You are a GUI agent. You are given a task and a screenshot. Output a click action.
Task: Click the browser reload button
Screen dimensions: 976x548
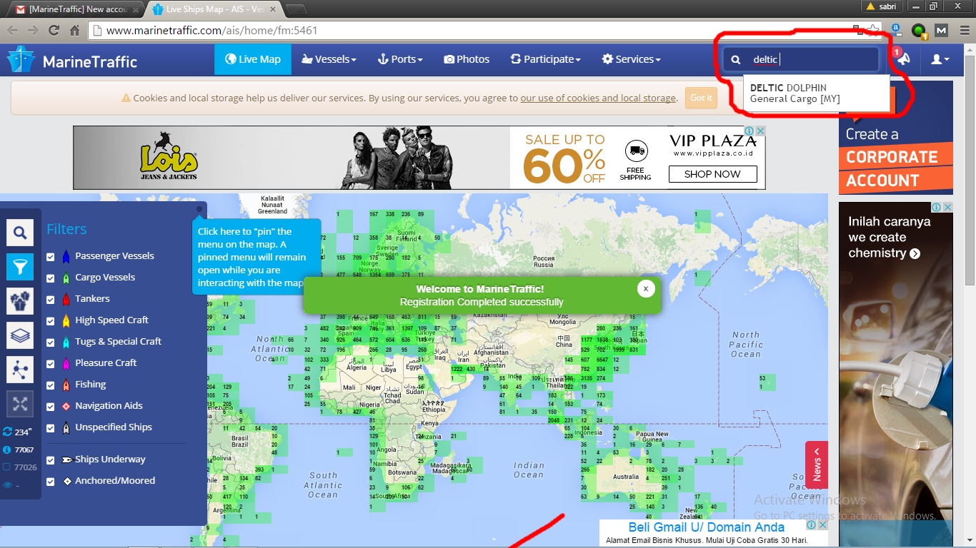click(54, 31)
